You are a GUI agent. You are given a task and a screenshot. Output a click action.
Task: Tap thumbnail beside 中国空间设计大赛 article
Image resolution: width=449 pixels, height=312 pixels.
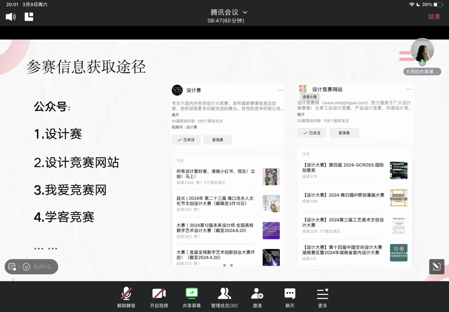tap(399, 253)
